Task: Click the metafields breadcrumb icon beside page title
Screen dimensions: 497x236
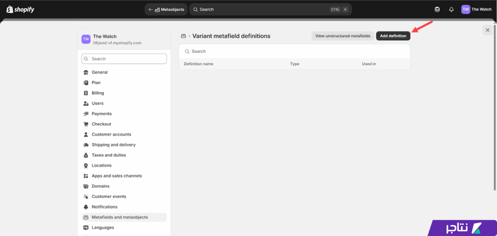Action: coord(183,36)
